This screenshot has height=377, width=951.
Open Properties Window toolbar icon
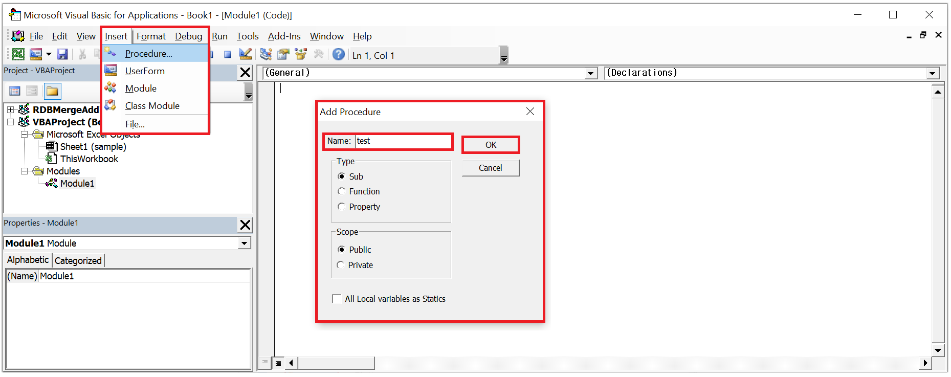pos(283,54)
